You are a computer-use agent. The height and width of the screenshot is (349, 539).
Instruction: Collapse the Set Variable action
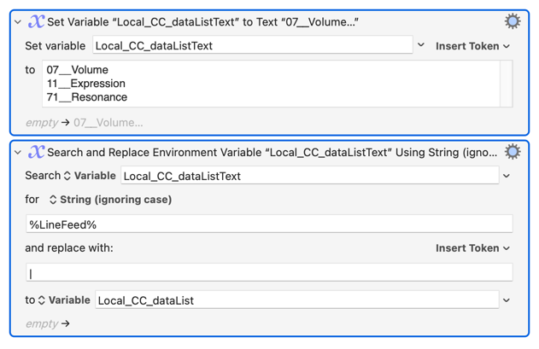[x=18, y=22]
